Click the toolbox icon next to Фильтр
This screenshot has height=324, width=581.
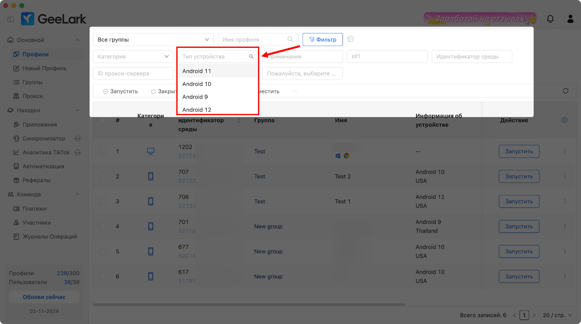350,39
